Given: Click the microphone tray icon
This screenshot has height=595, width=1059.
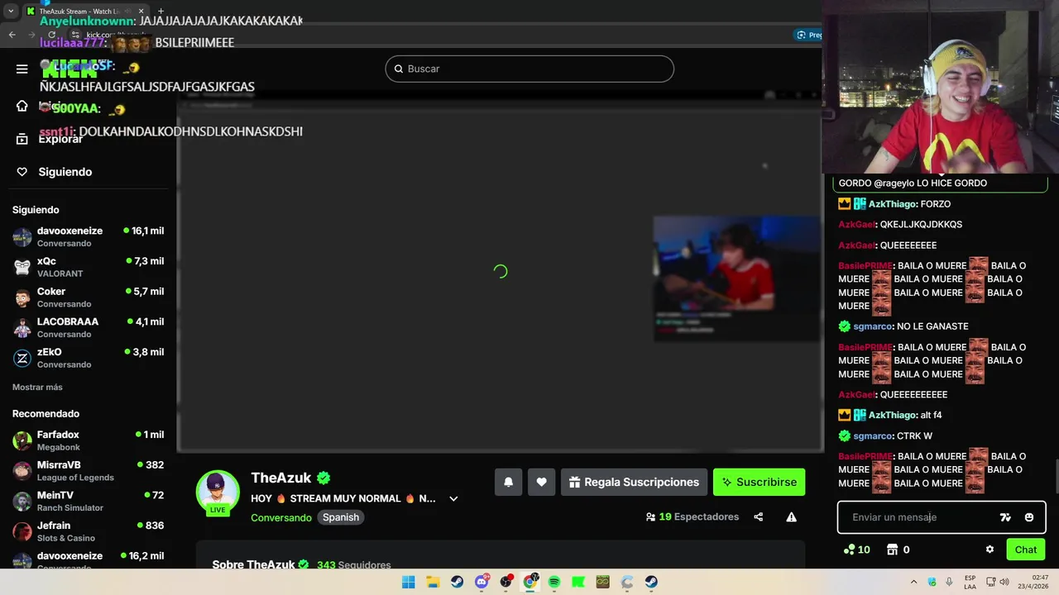Looking at the screenshot, I should click(949, 582).
